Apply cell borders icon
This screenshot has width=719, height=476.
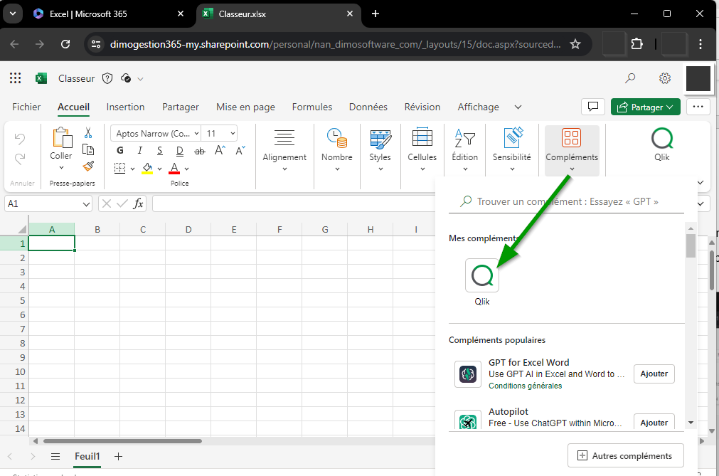tap(119, 169)
